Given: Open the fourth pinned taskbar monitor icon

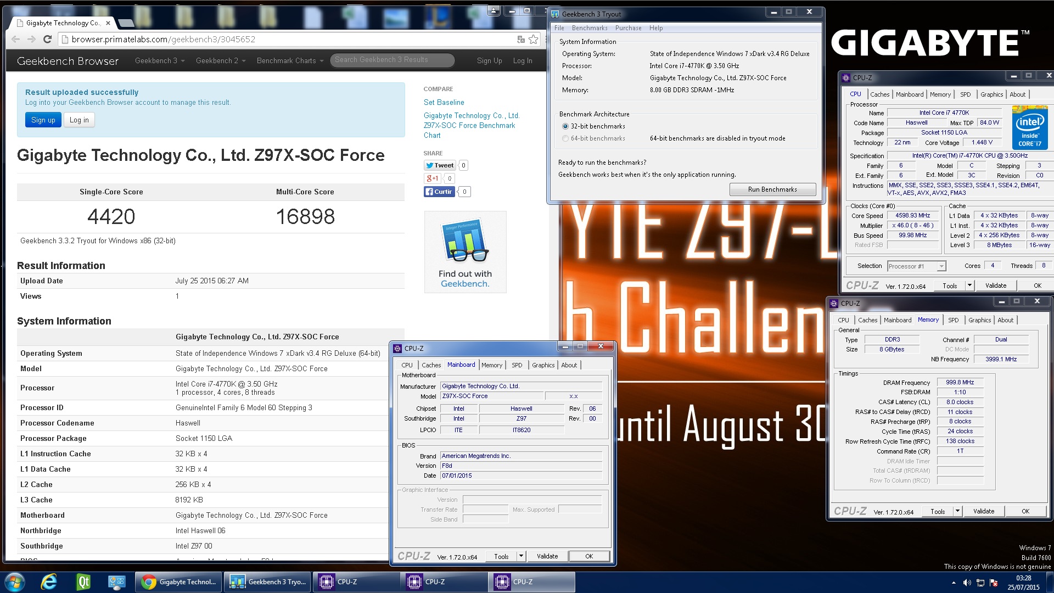Looking at the screenshot, I should (x=117, y=582).
